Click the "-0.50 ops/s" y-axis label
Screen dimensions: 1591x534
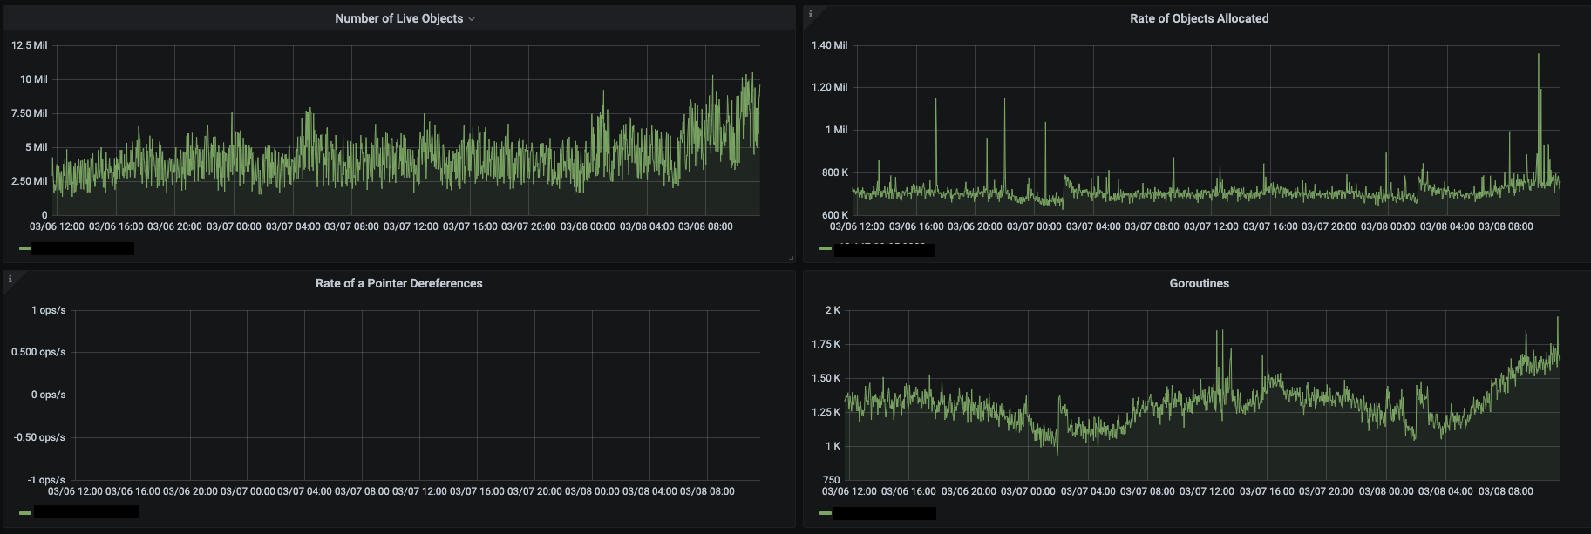[39, 437]
